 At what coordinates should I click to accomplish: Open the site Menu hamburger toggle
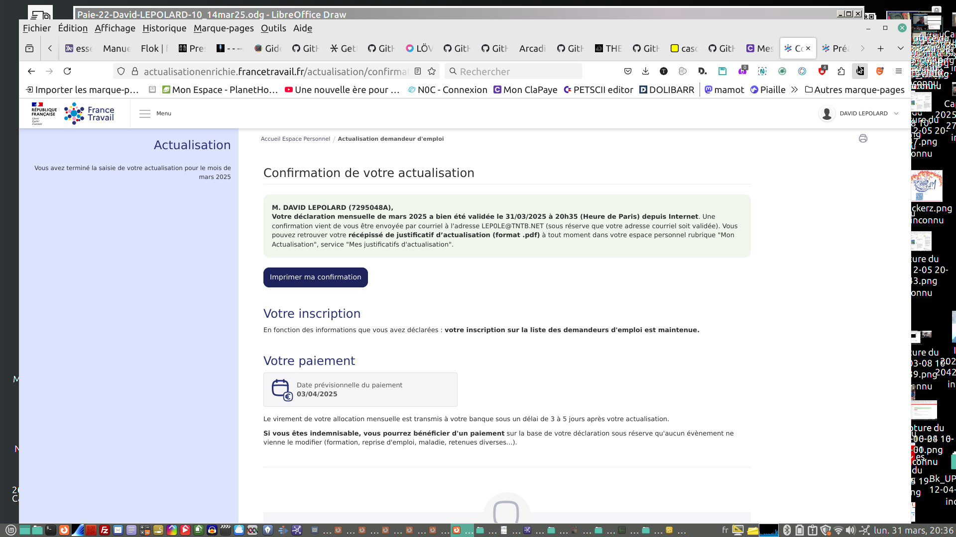[x=145, y=113]
